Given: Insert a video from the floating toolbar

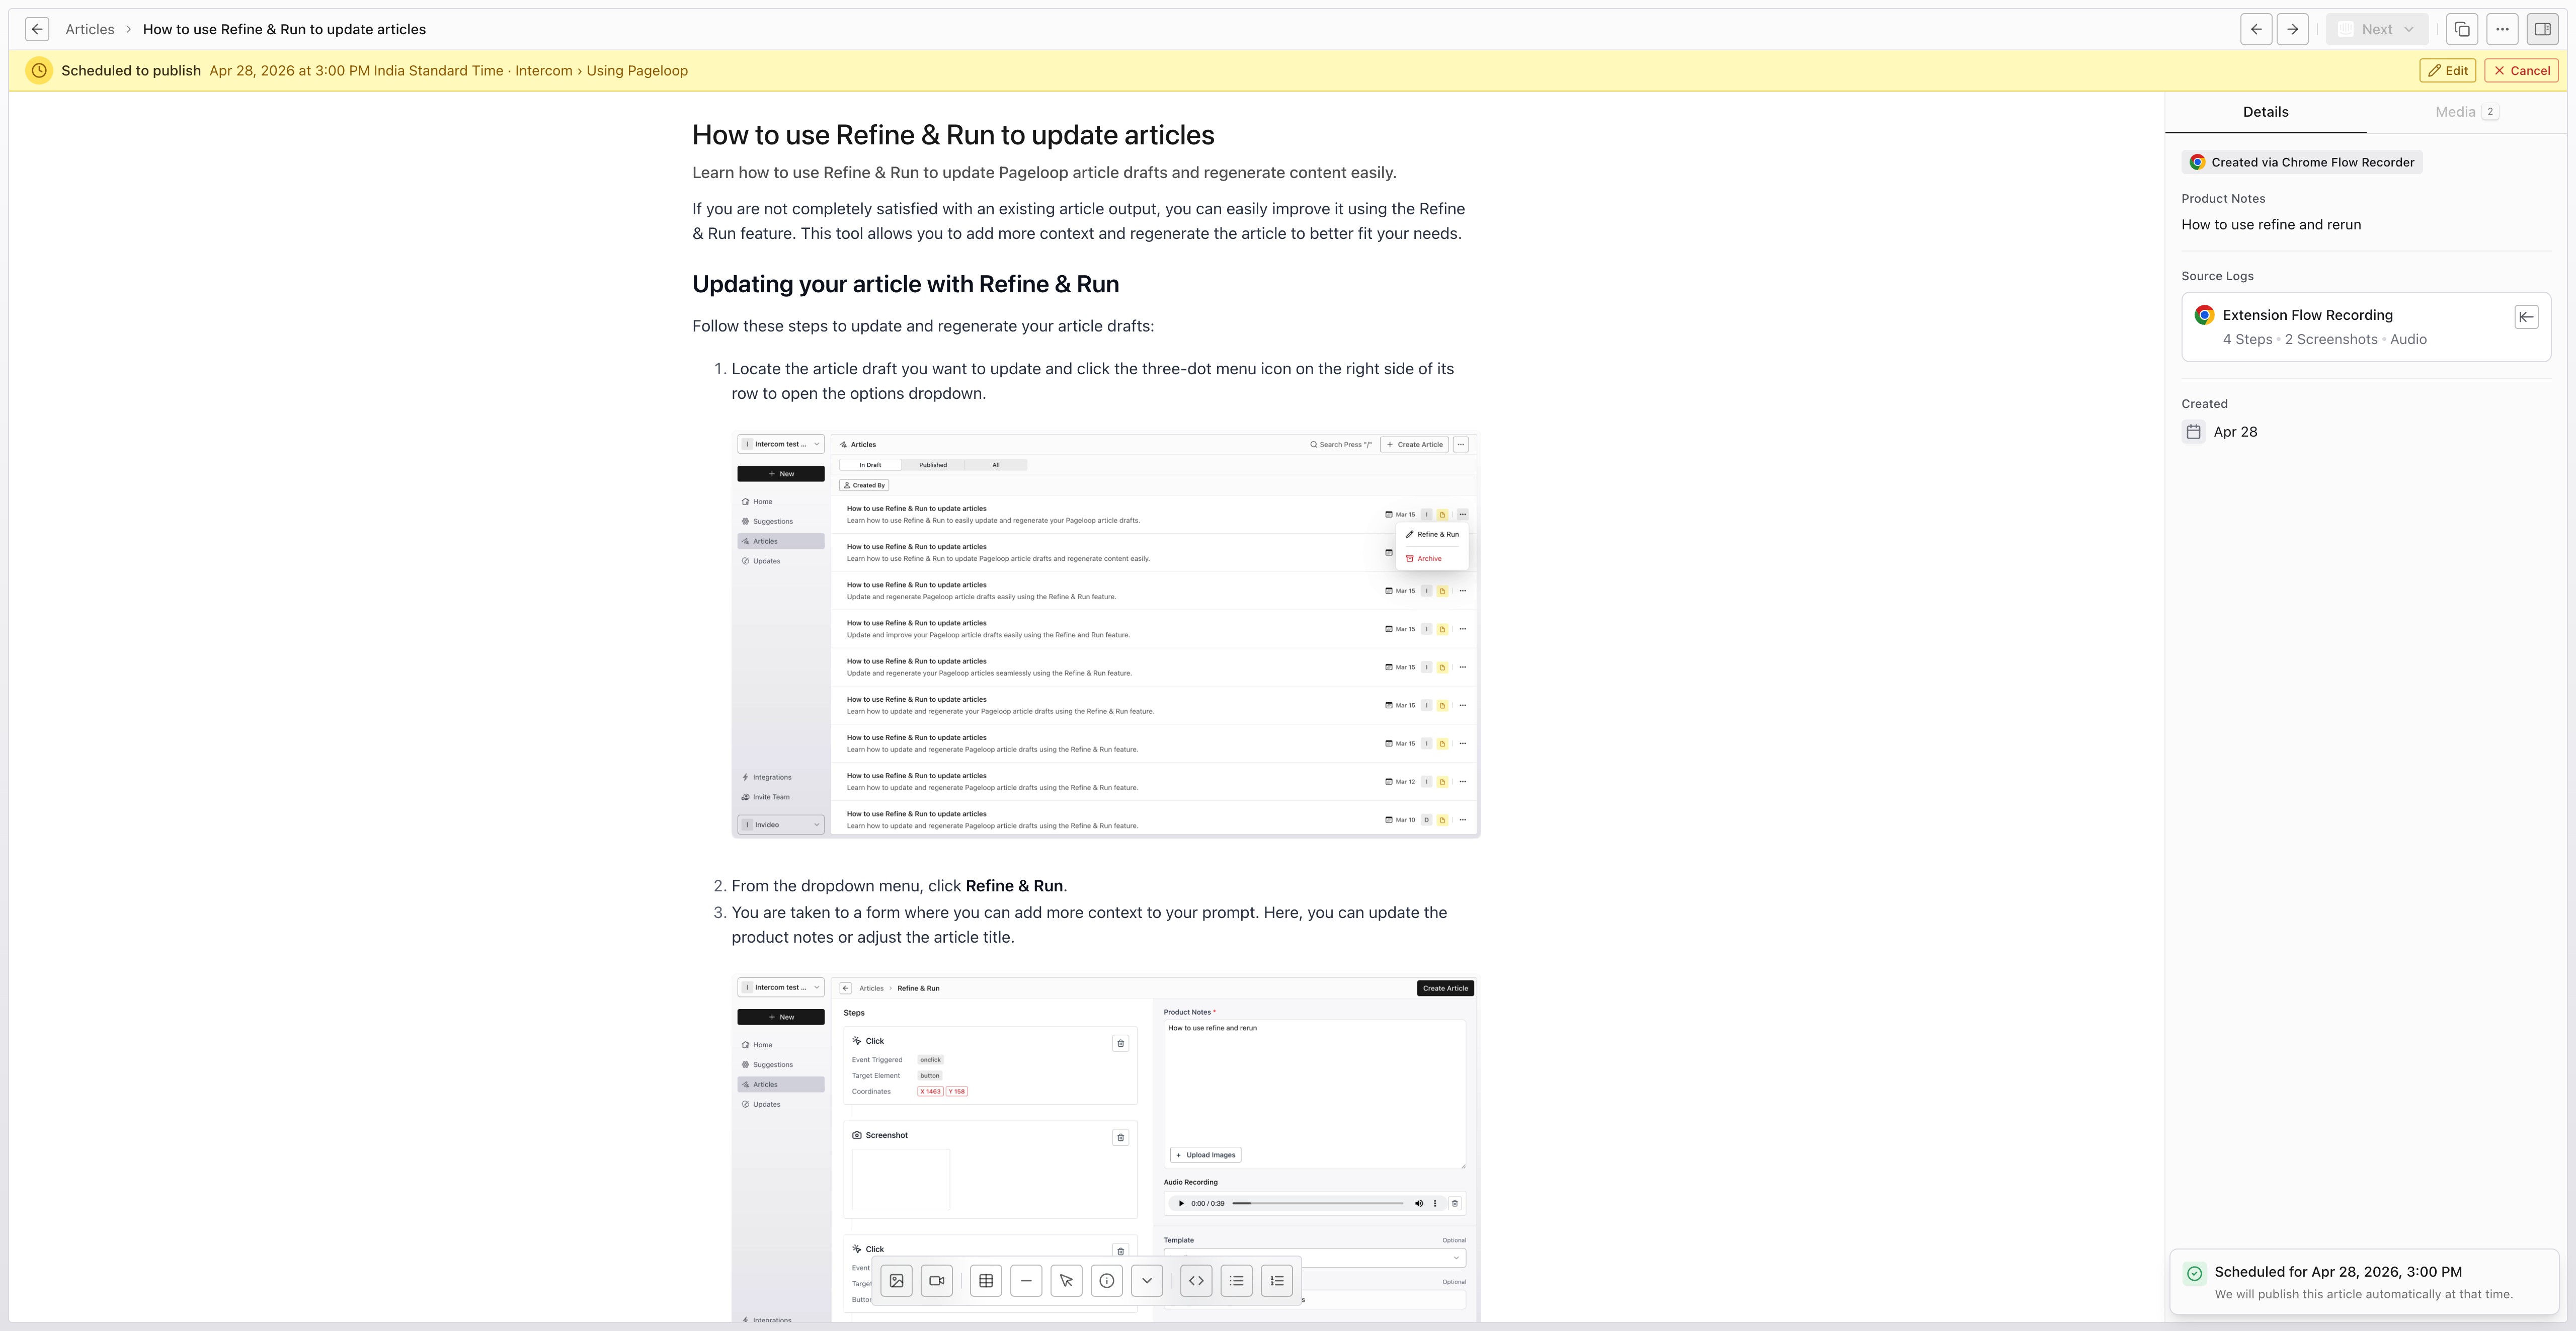Looking at the screenshot, I should coord(937,1281).
